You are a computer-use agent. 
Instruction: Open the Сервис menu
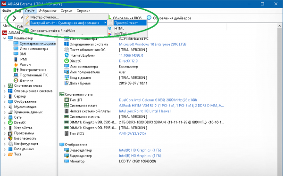[x=67, y=11]
